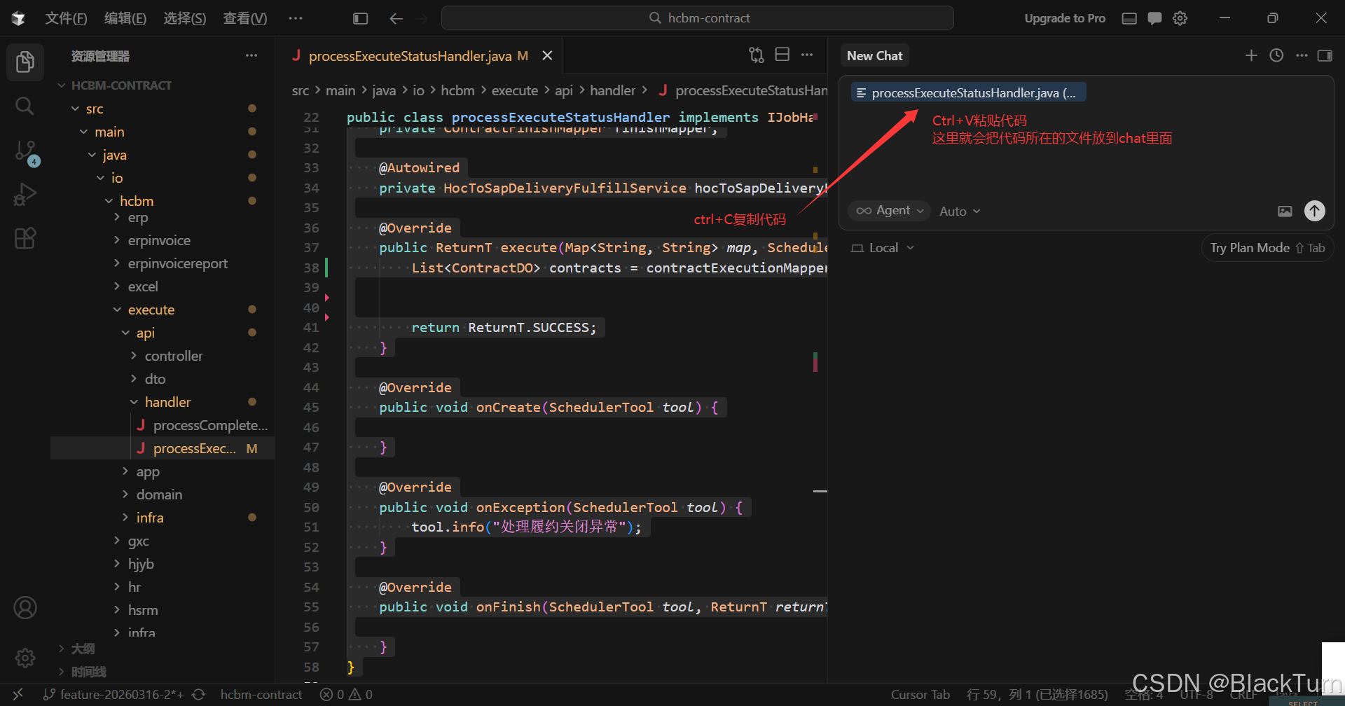1345x706 pixels.
Task: Click the feature-20260316-2*+ branch indicator
Action: (x=113, y=694)
